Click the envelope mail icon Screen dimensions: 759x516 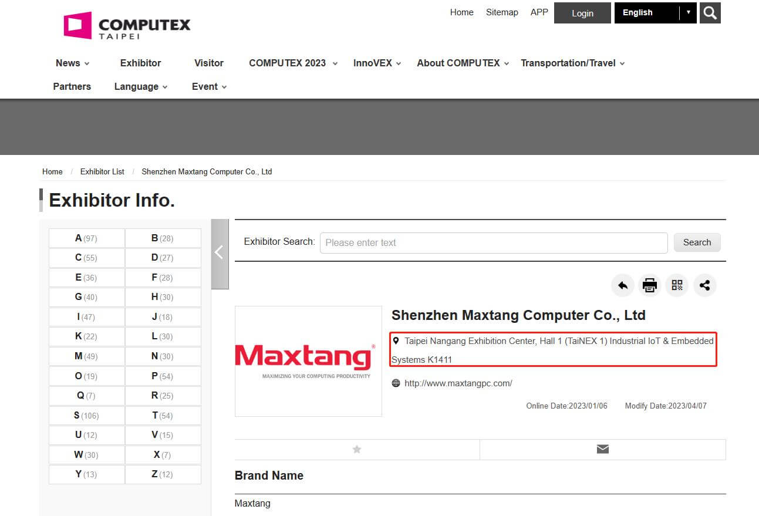(602, 449)
